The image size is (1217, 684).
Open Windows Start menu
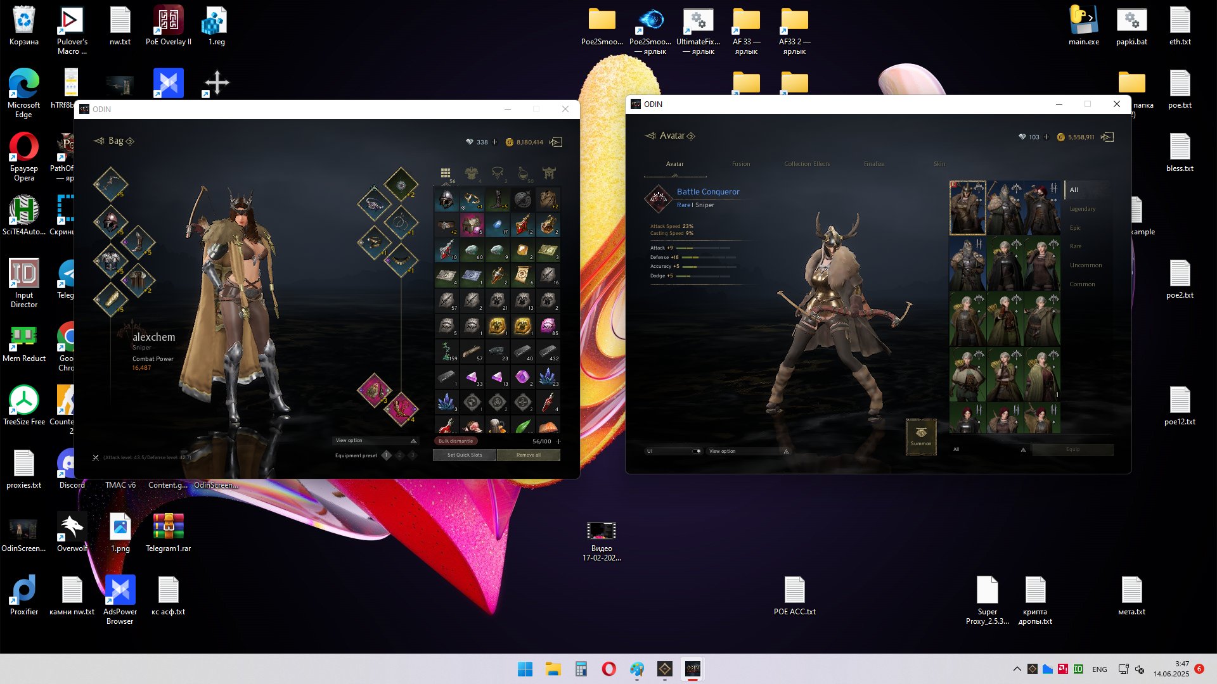[x=525, y=669]
